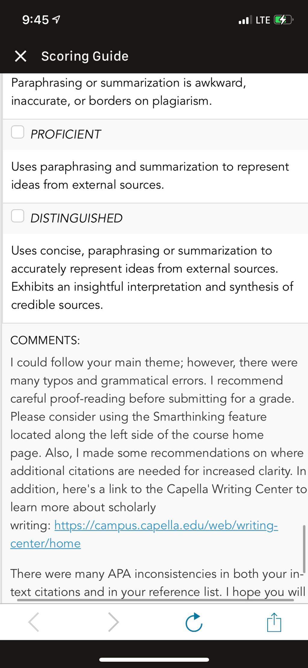
Task: Tap the battery charging indicator
Action: coord(283,20)
